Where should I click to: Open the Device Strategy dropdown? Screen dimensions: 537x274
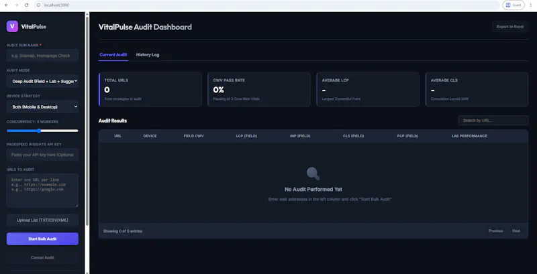click(x=42, y=107)
